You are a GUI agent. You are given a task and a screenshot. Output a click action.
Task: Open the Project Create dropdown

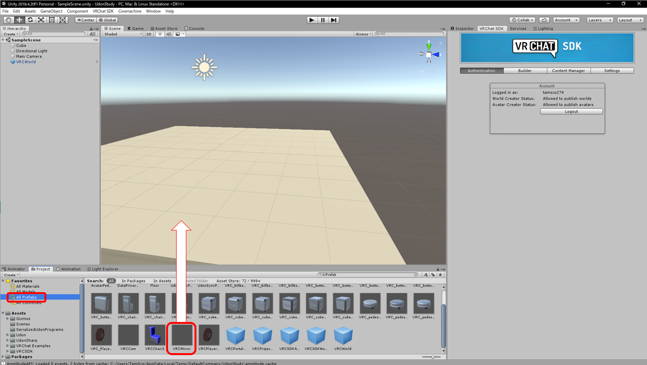[11, 275]
